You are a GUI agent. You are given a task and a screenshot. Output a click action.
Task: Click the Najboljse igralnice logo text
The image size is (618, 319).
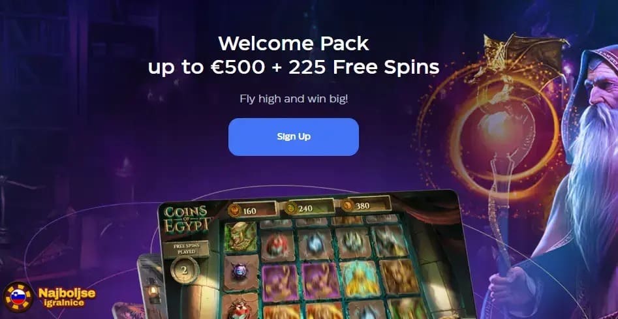67,297
